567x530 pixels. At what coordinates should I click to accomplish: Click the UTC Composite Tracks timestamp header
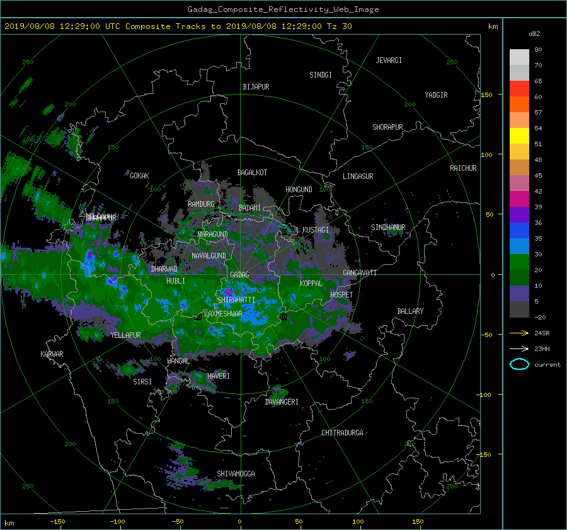point(178,26)
